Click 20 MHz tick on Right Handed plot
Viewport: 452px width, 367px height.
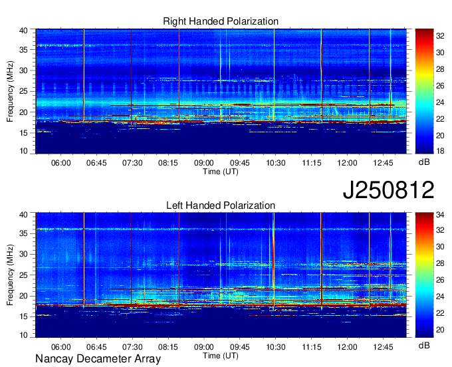(x=23, y=112)
